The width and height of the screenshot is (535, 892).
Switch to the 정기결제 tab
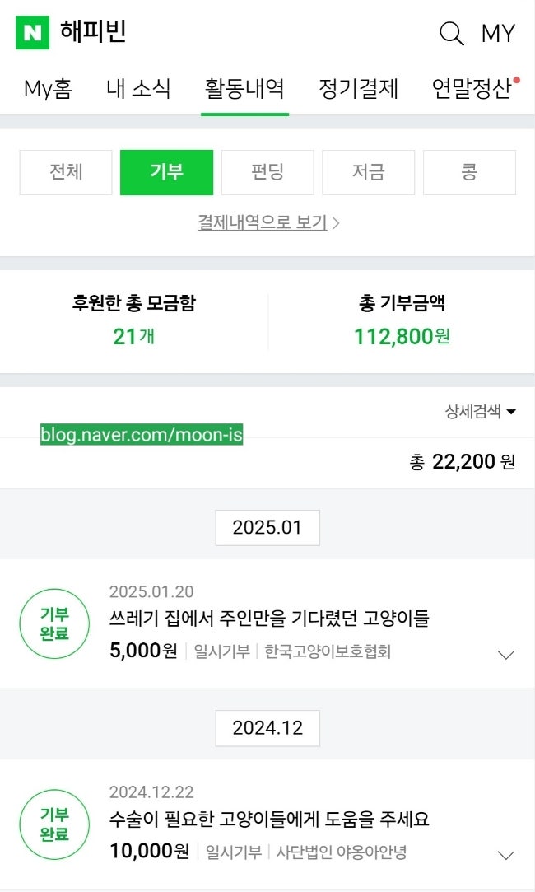[x=358, y=89]
